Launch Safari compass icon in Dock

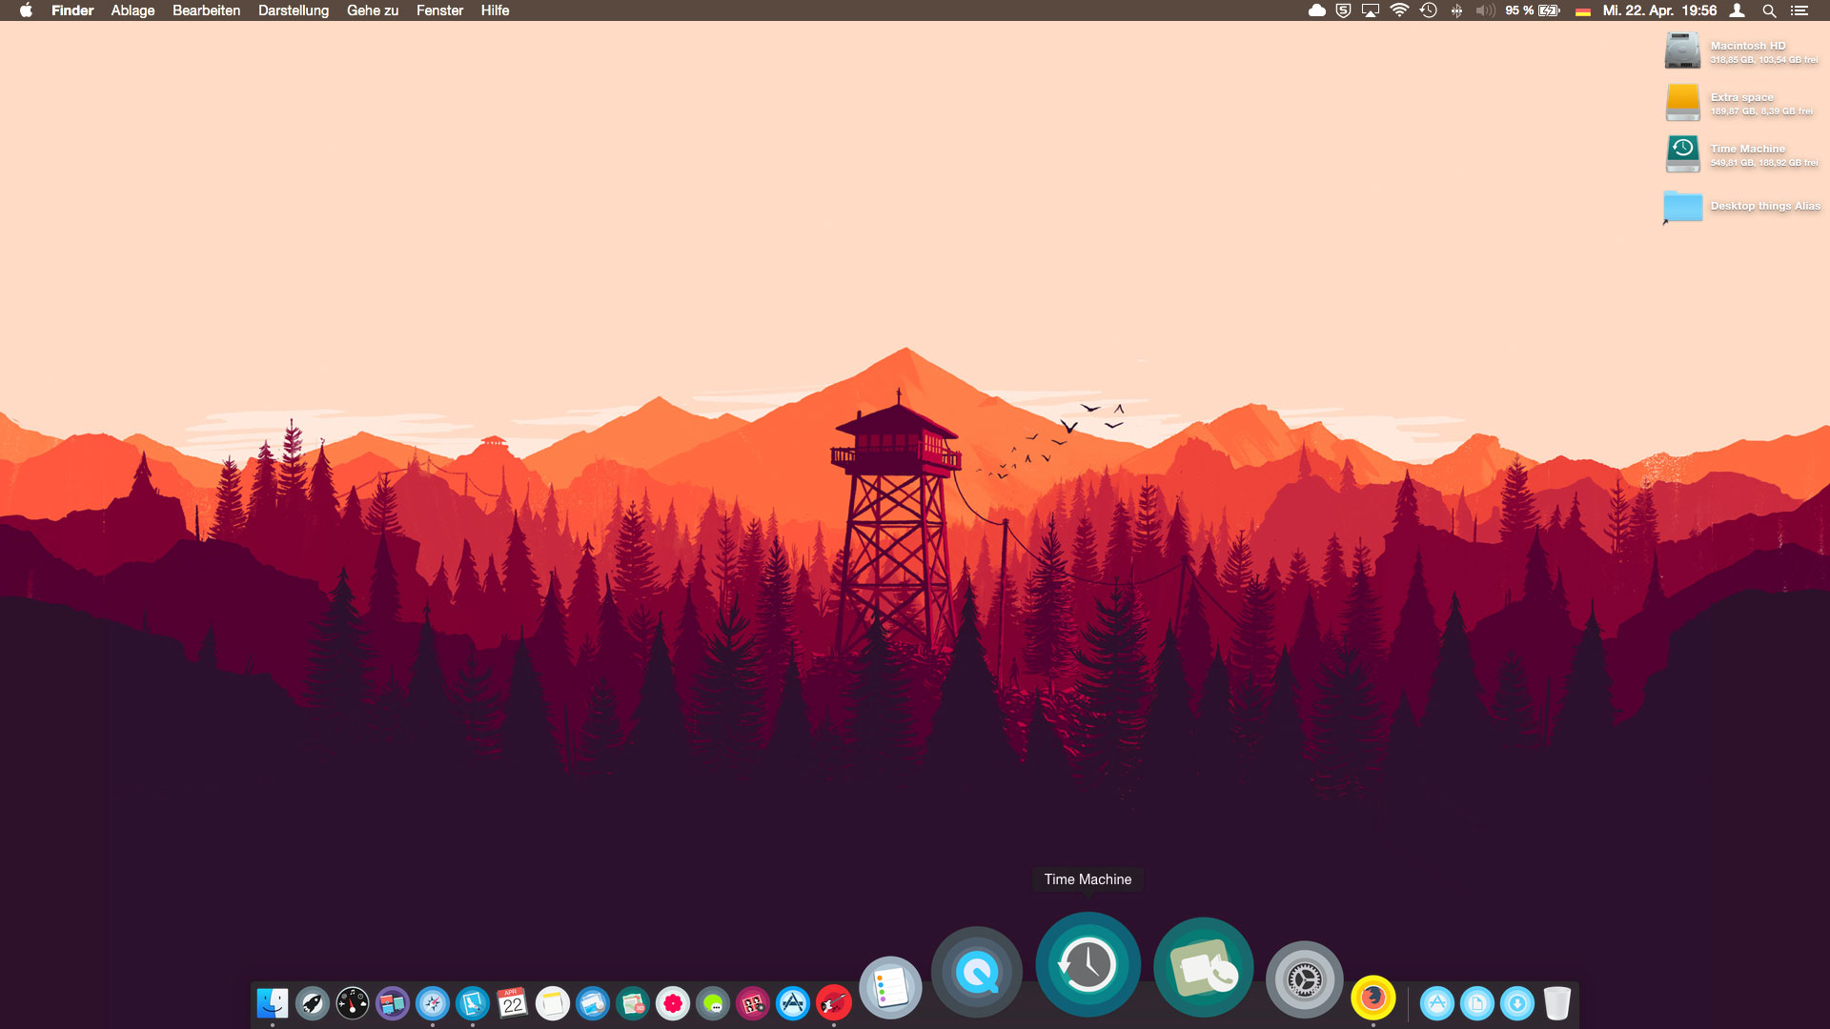tap(433, 1002)
